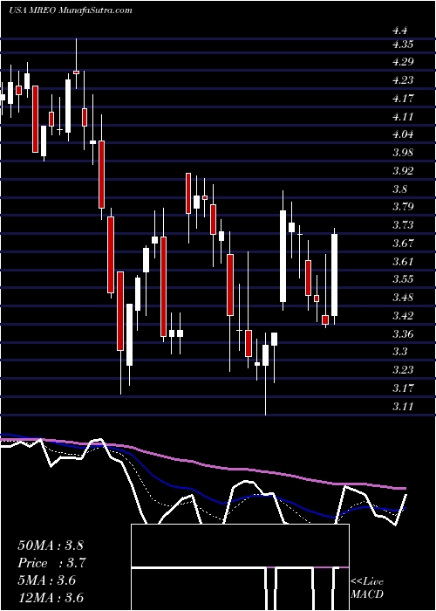The image size is (436, 611).
Task: Click the 4.04 price axis label
Action: point(403,134)
